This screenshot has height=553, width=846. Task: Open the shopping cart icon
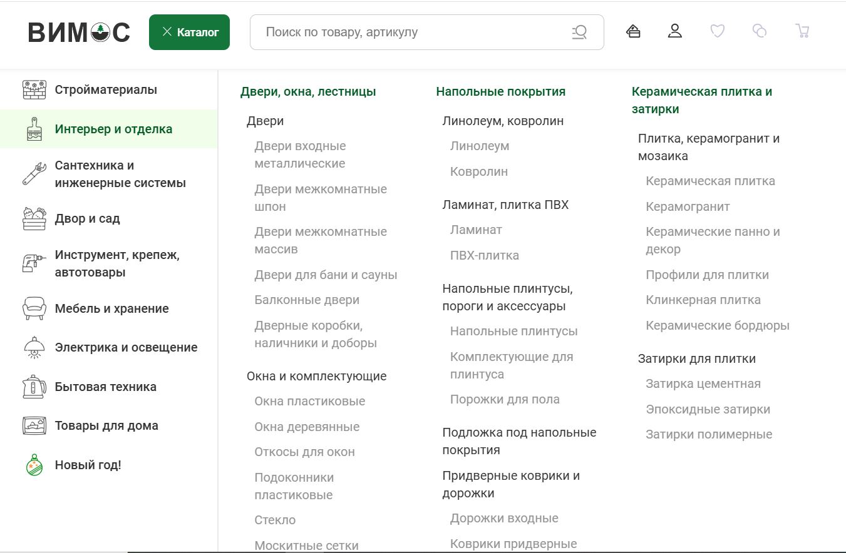point(802,31)
